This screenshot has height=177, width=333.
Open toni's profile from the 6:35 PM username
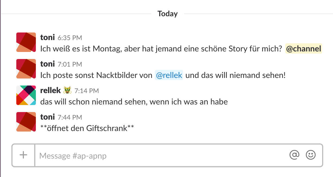[48, 37]
